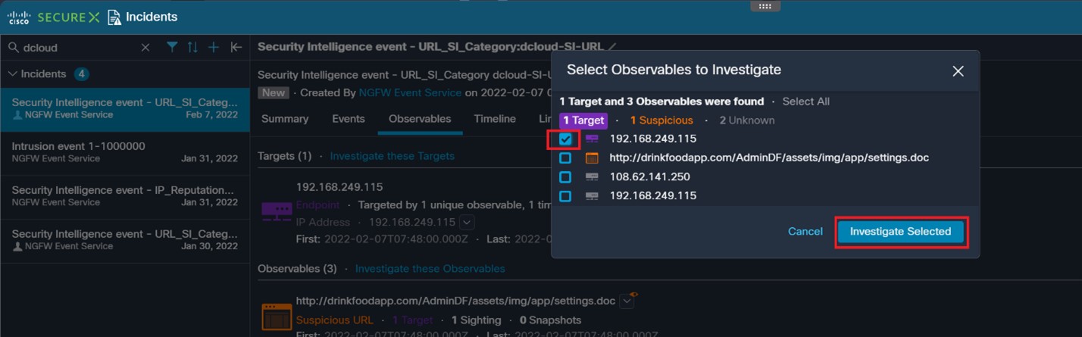The height and width of the screenshot is (337, 1082).
Task: Click Investigate these Observables link
Action: 430,269
